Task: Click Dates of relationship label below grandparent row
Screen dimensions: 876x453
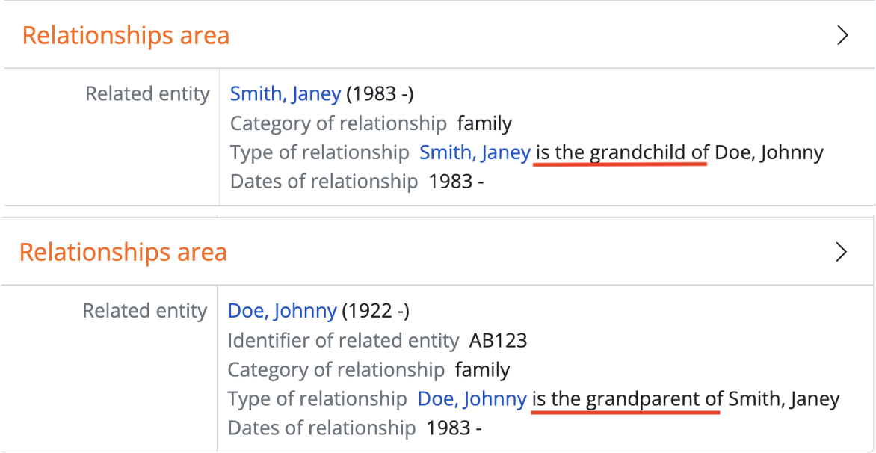Action: [321, 428]
